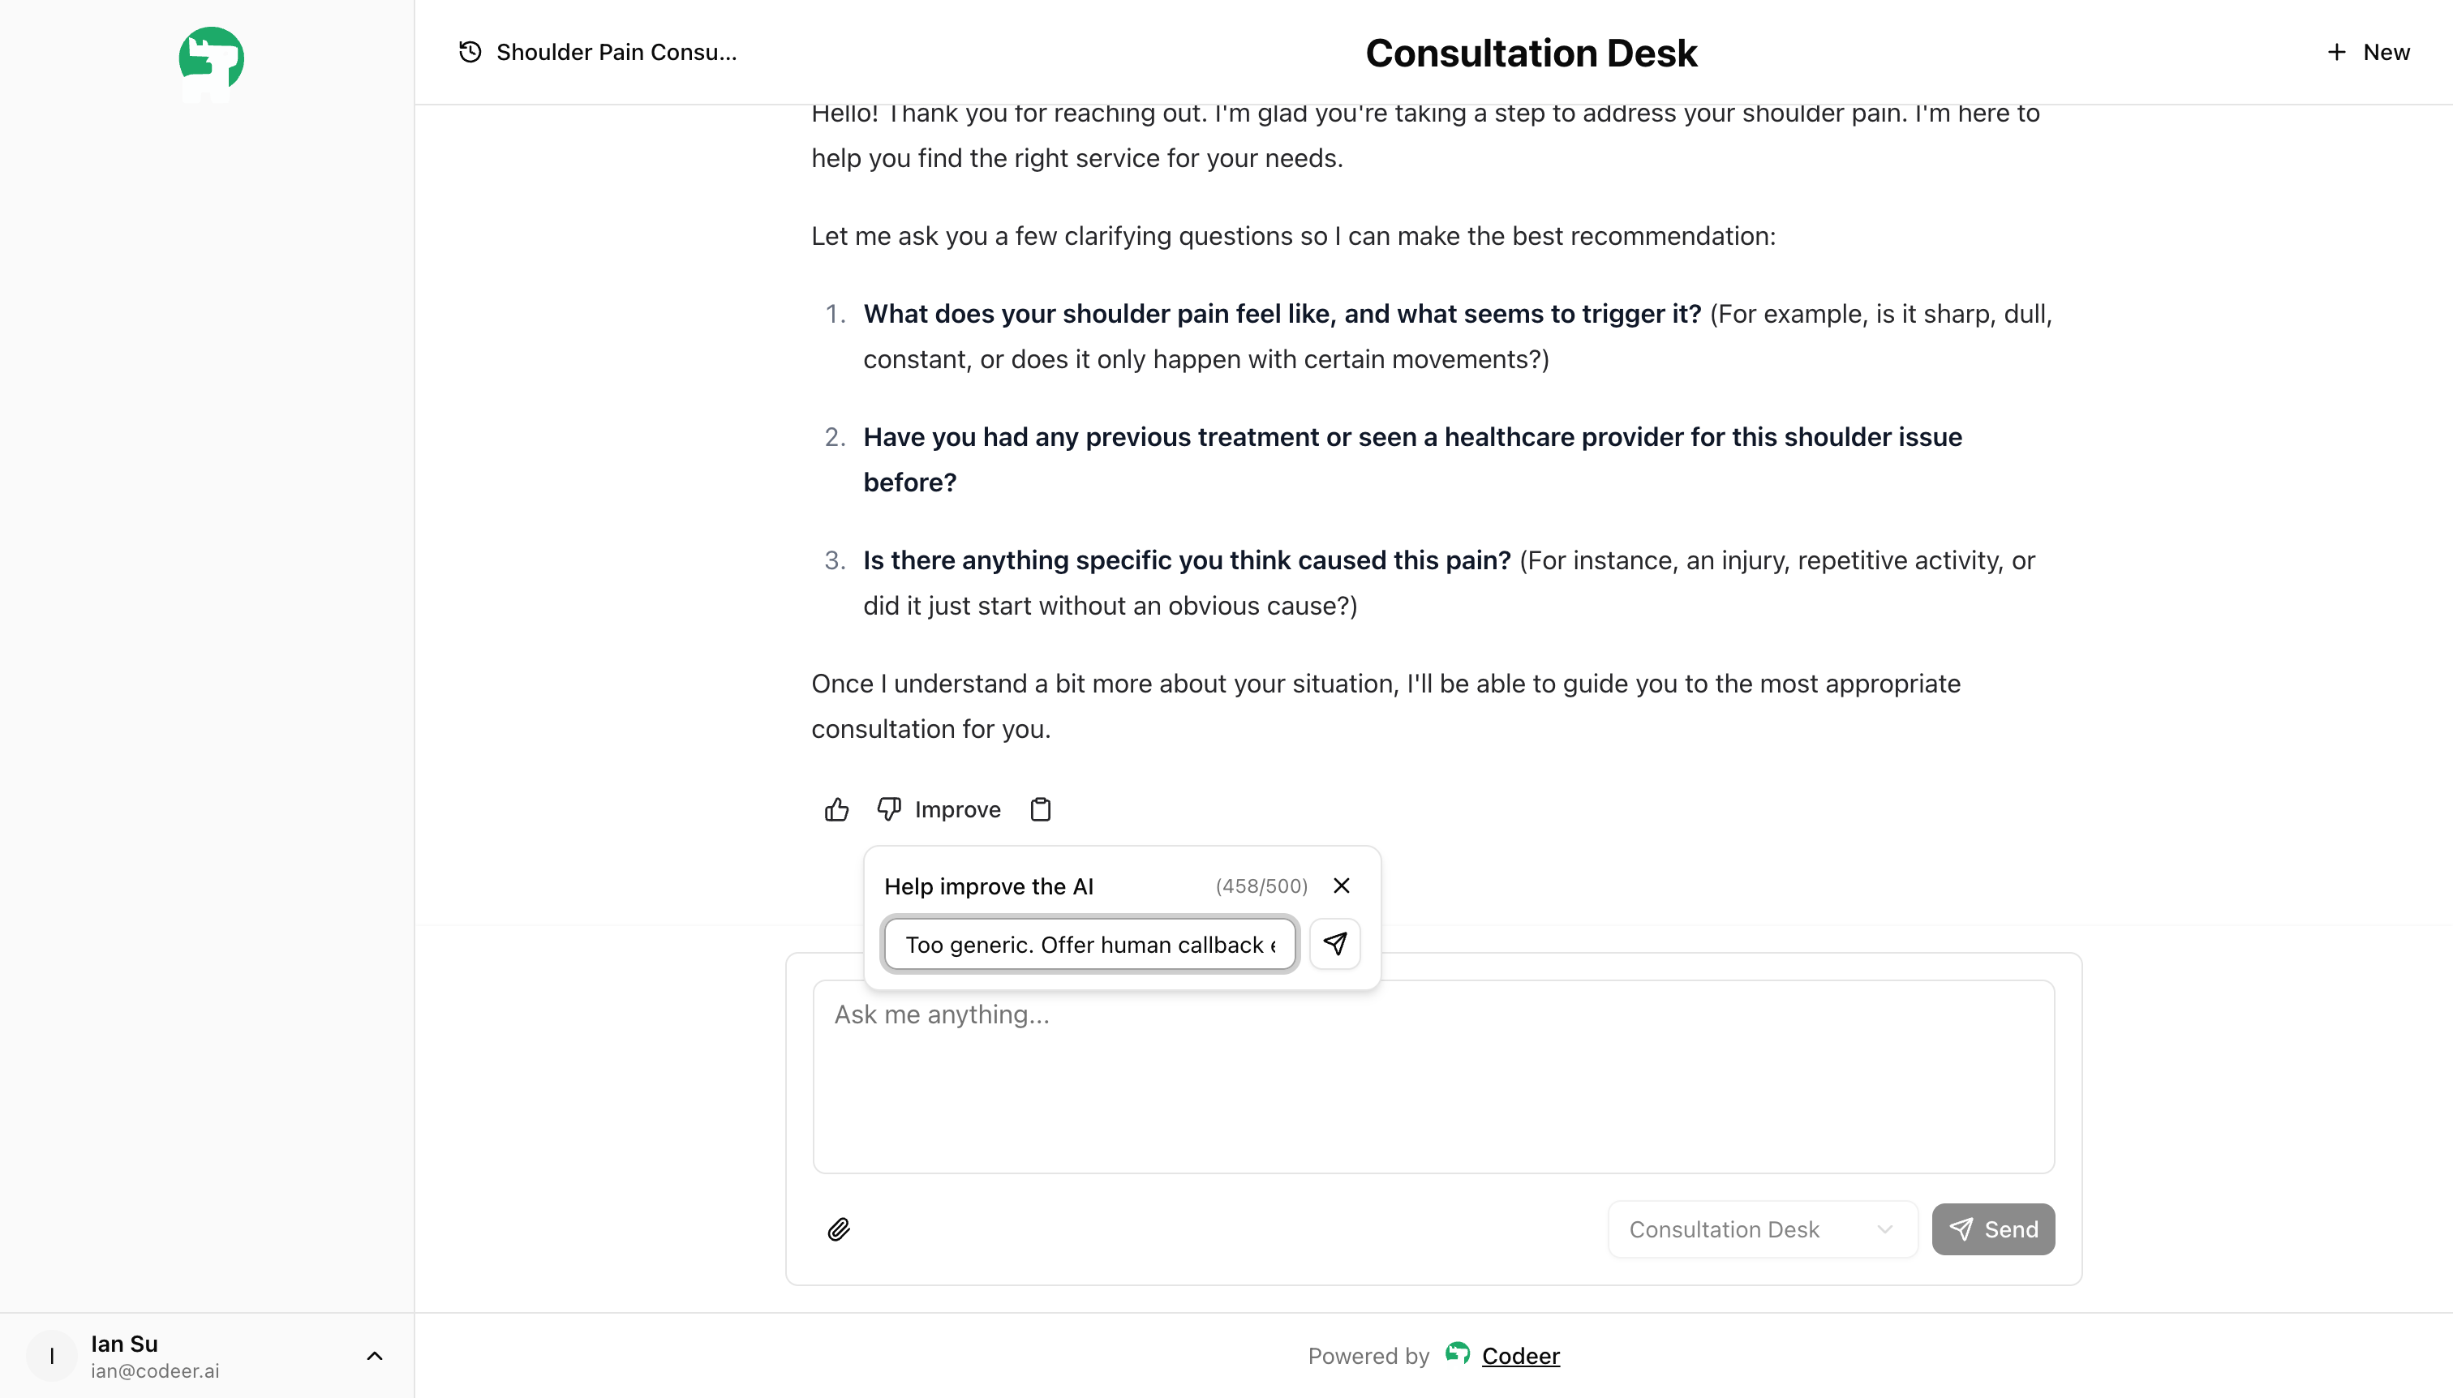Click the thumbs down icon
The image size is (2453, 1398).
pos(887,809)
